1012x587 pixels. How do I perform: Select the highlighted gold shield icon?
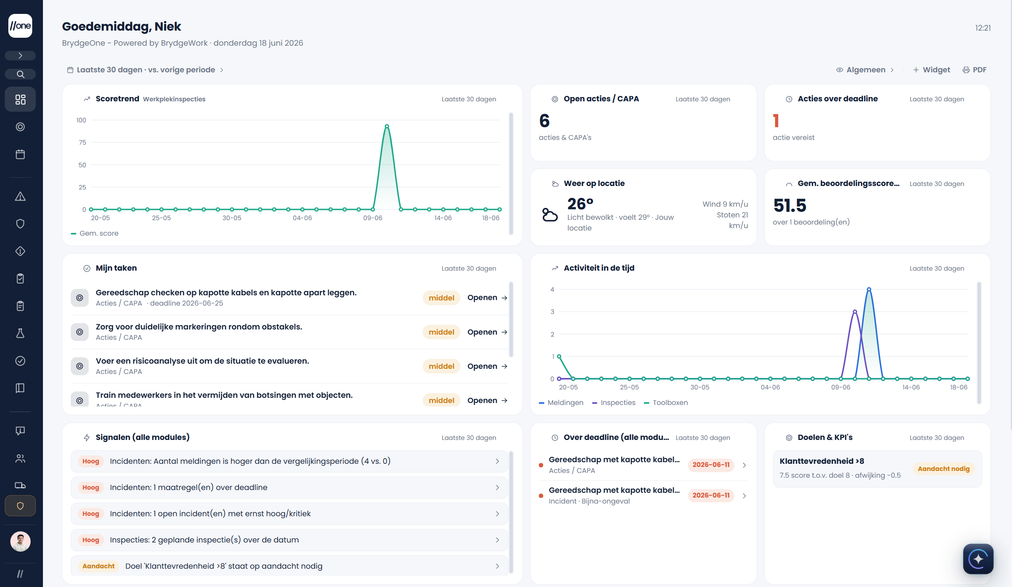pos(20,506)
